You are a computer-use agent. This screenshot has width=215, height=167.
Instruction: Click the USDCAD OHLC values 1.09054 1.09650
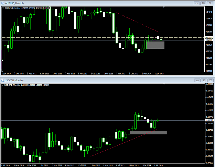[28, 85]
